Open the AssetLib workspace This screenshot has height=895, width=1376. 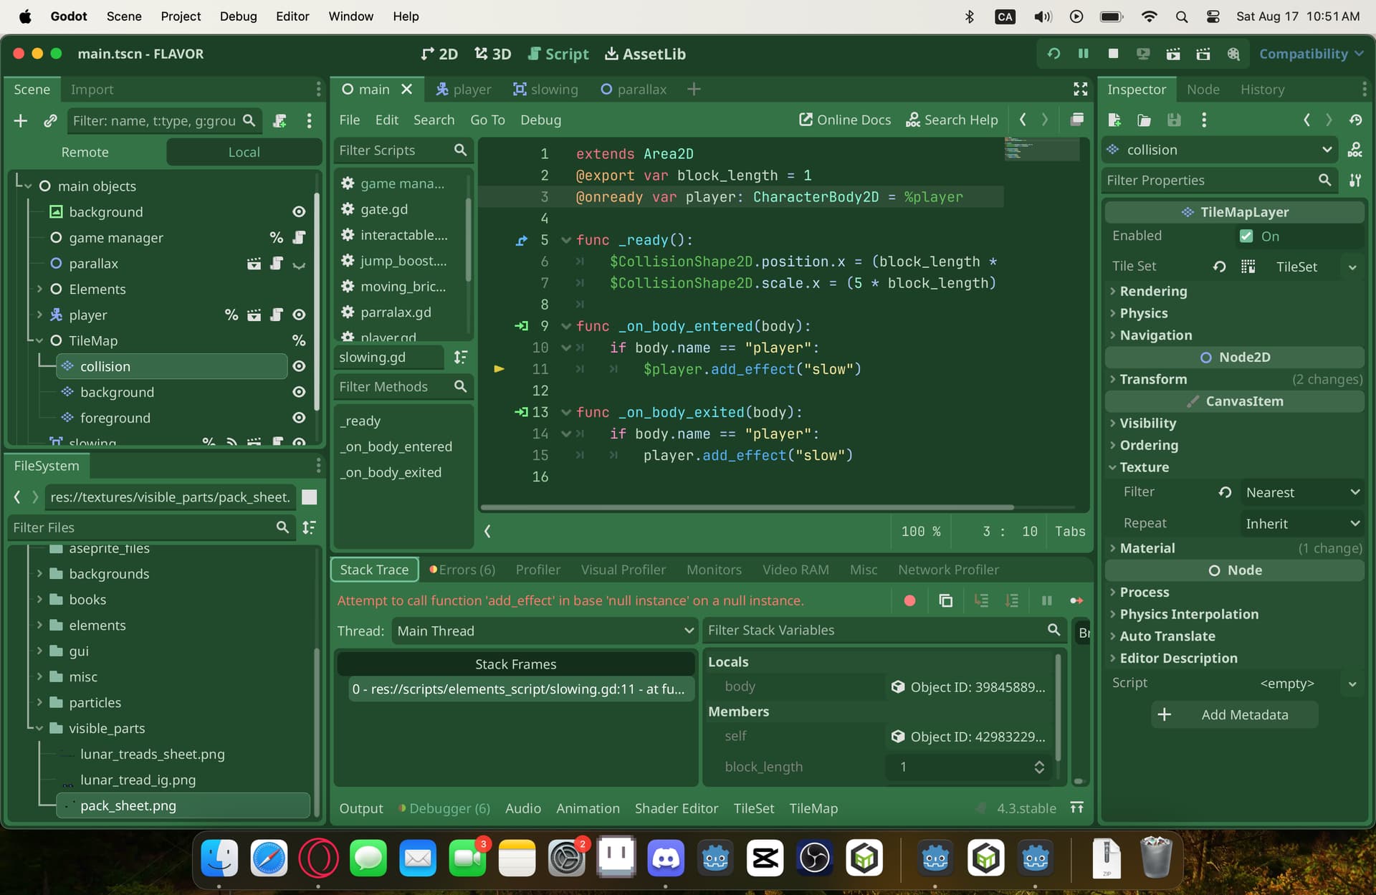pos(645,54)
